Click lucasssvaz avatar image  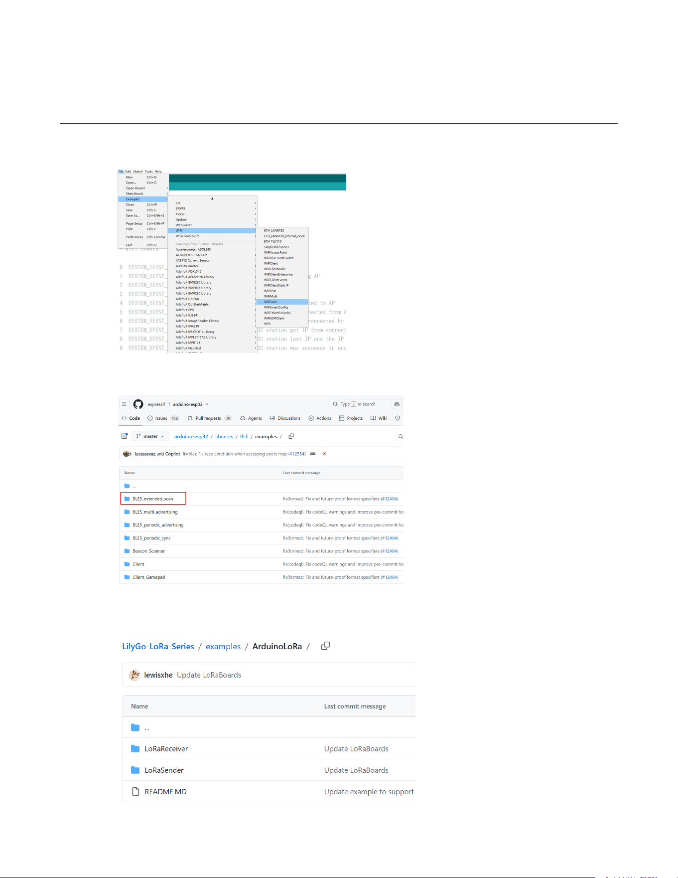coord(127,454)
